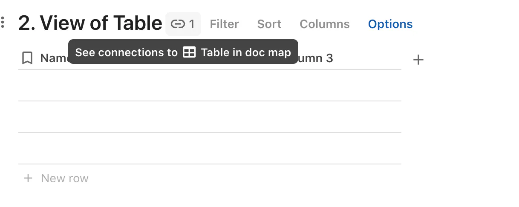Open the Filter menu
This screenshot has height=207, width=519.
(x=224, y=24)
